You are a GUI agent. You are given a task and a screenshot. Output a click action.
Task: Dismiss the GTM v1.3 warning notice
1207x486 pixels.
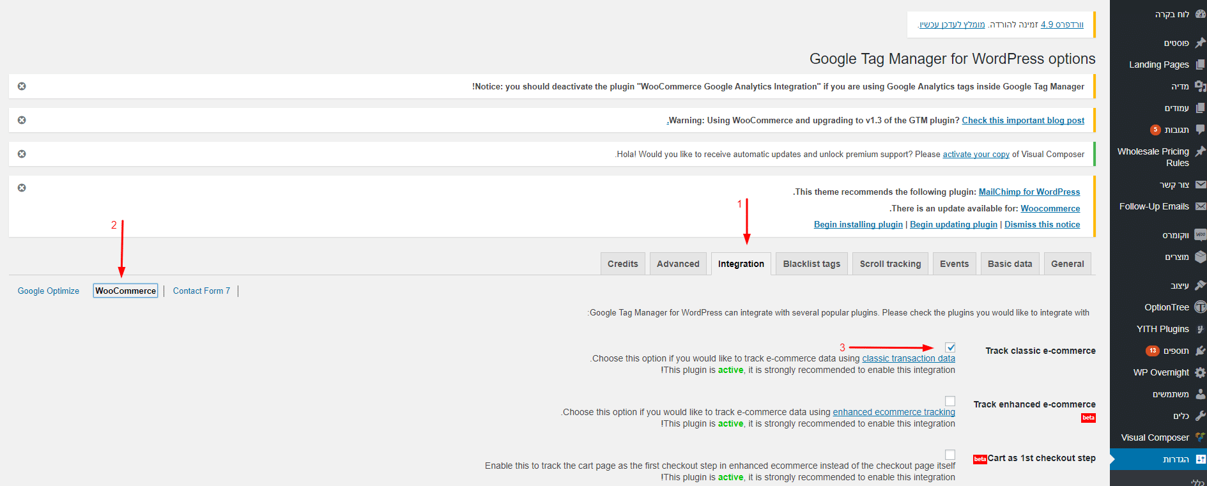click(x=22, y=120)
